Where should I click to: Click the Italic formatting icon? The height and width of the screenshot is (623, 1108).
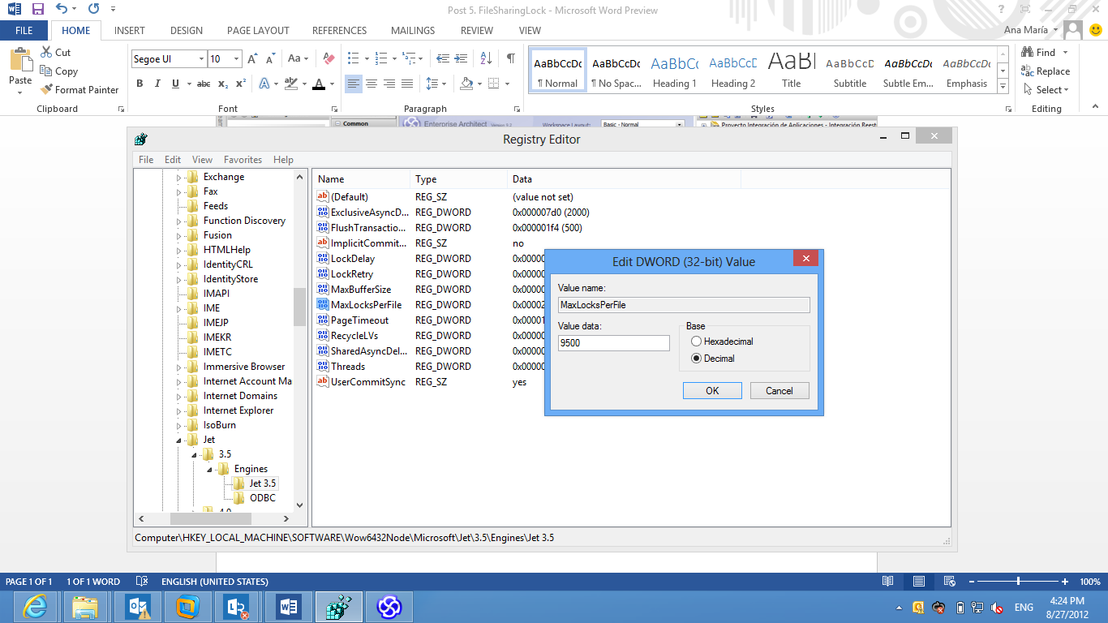157,84
